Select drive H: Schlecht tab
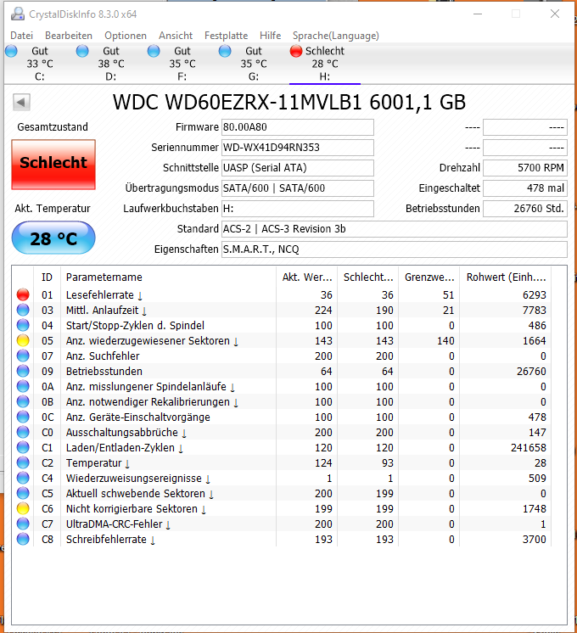This screenshot has height=633, width=577. tap(325, 64)
